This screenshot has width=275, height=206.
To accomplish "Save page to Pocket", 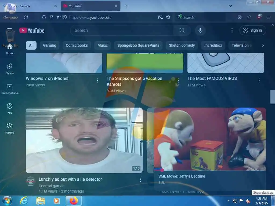I will [x=239, y=17].
